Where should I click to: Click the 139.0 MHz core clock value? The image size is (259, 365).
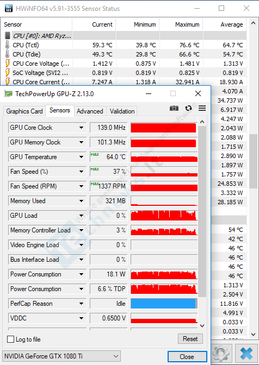tap(109, 128)
